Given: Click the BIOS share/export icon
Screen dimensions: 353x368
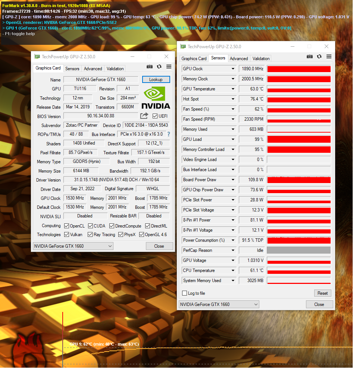Looking at the screenshot, I should pos(144,116).
